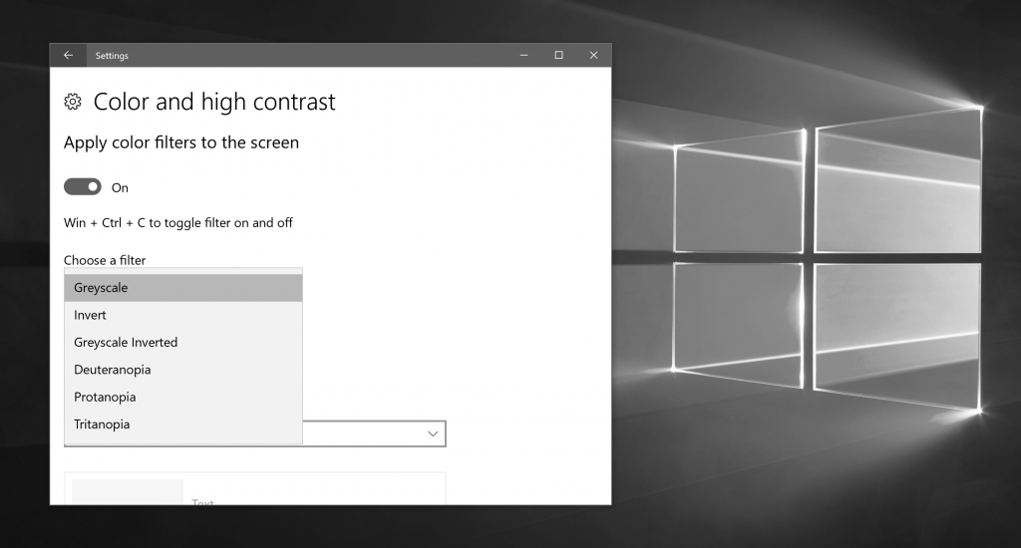Turn off the color filters switch
The width and height of the screenshot is (1021, 548).
(83, 186)
